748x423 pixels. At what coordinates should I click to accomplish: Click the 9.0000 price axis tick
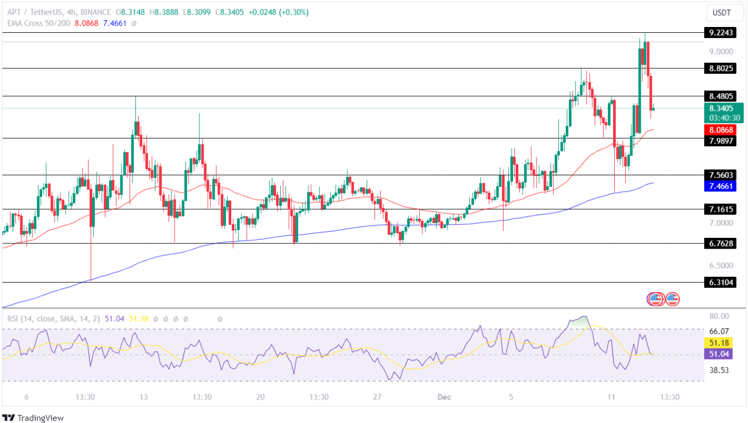721,51
